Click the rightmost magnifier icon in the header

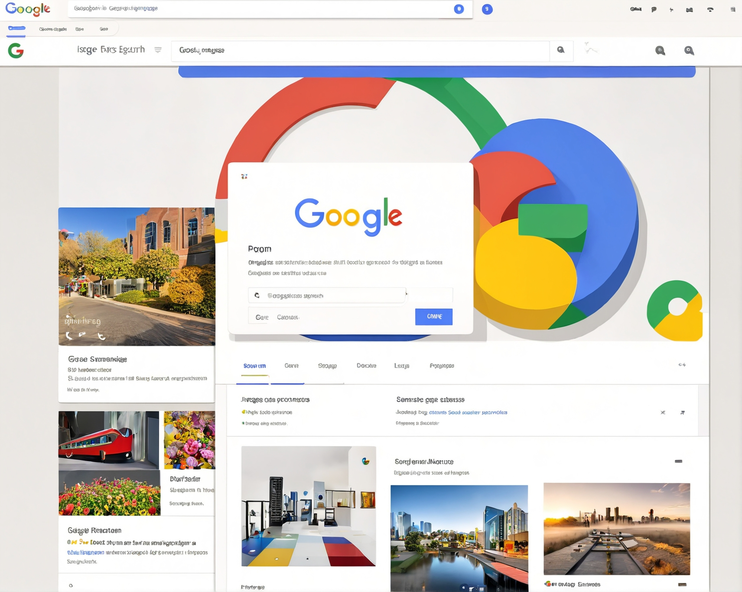pos(689,51)
